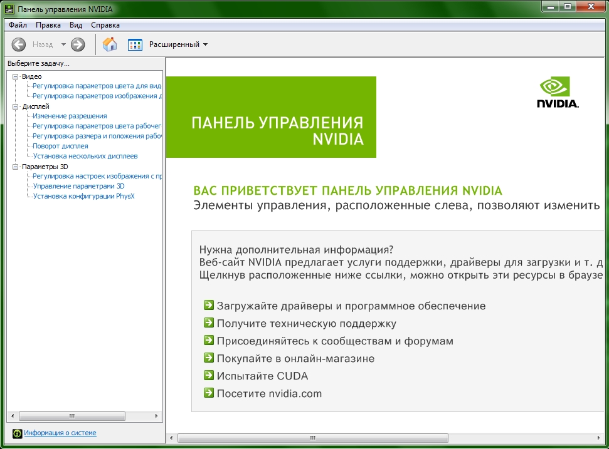Click green arrow beside Посетите nvidia.com
Screen dimensions: 609x449
(209, 393)
